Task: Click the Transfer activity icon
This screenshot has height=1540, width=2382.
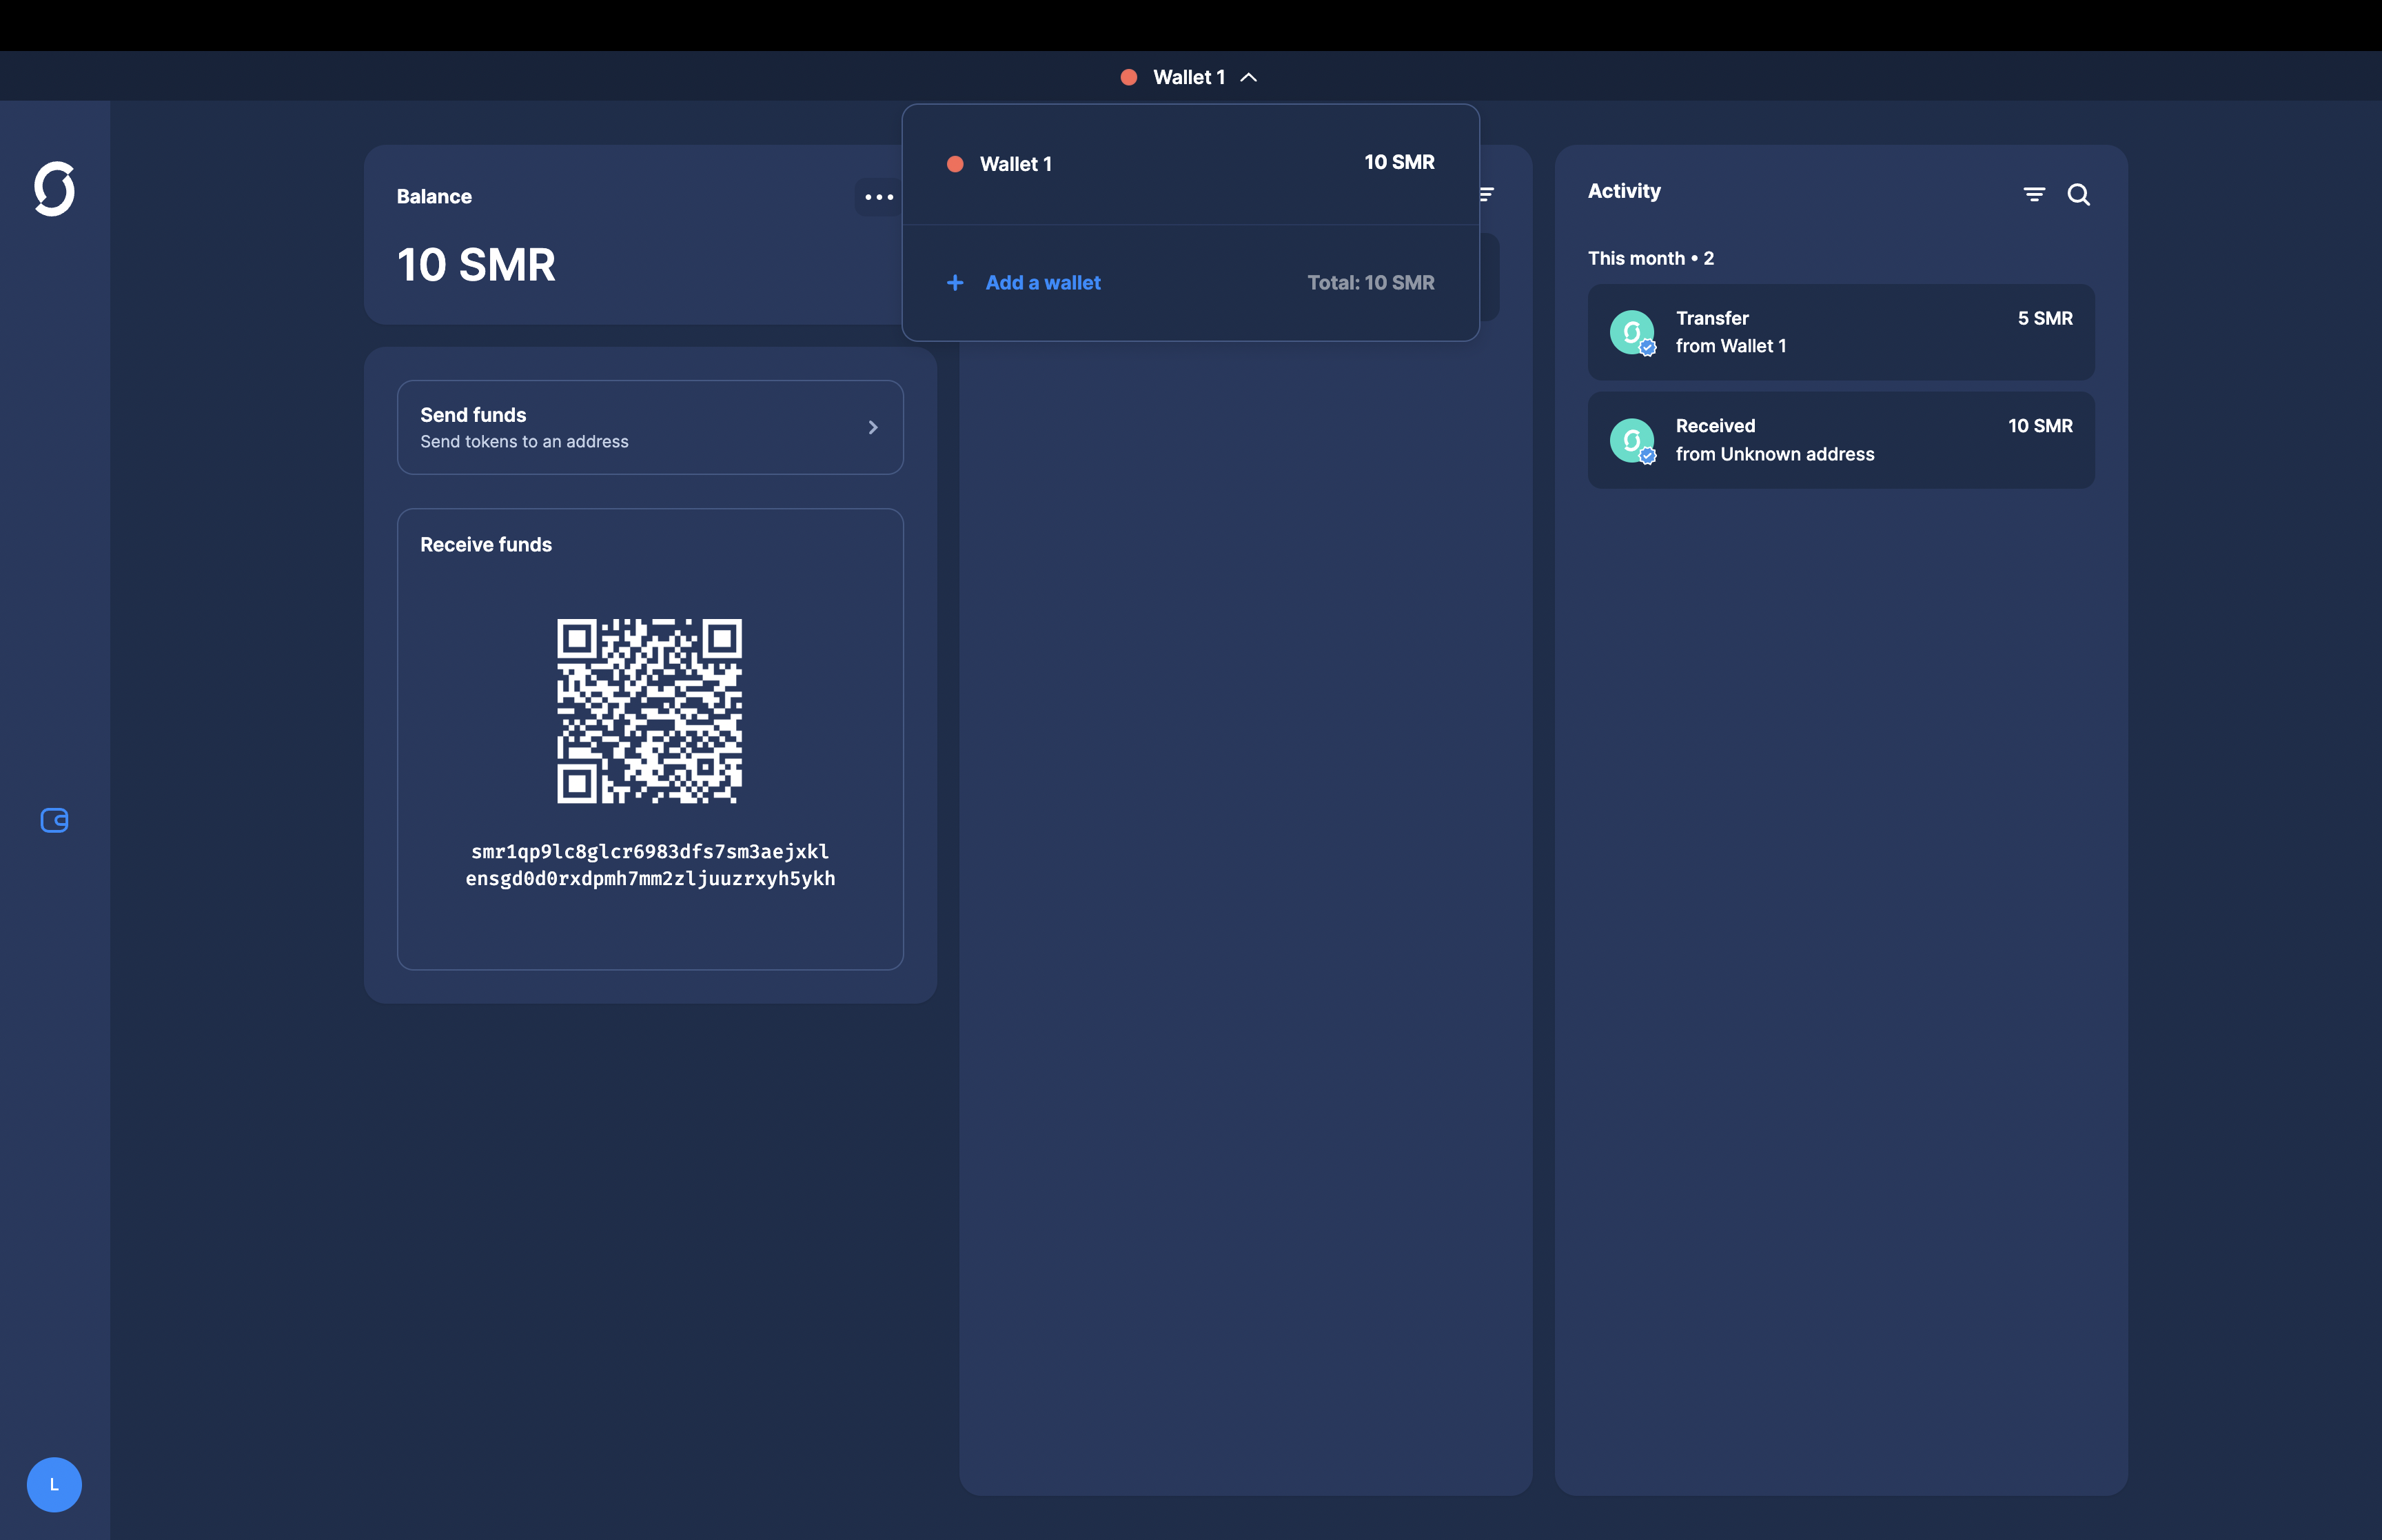Action: click(1632, 332)
